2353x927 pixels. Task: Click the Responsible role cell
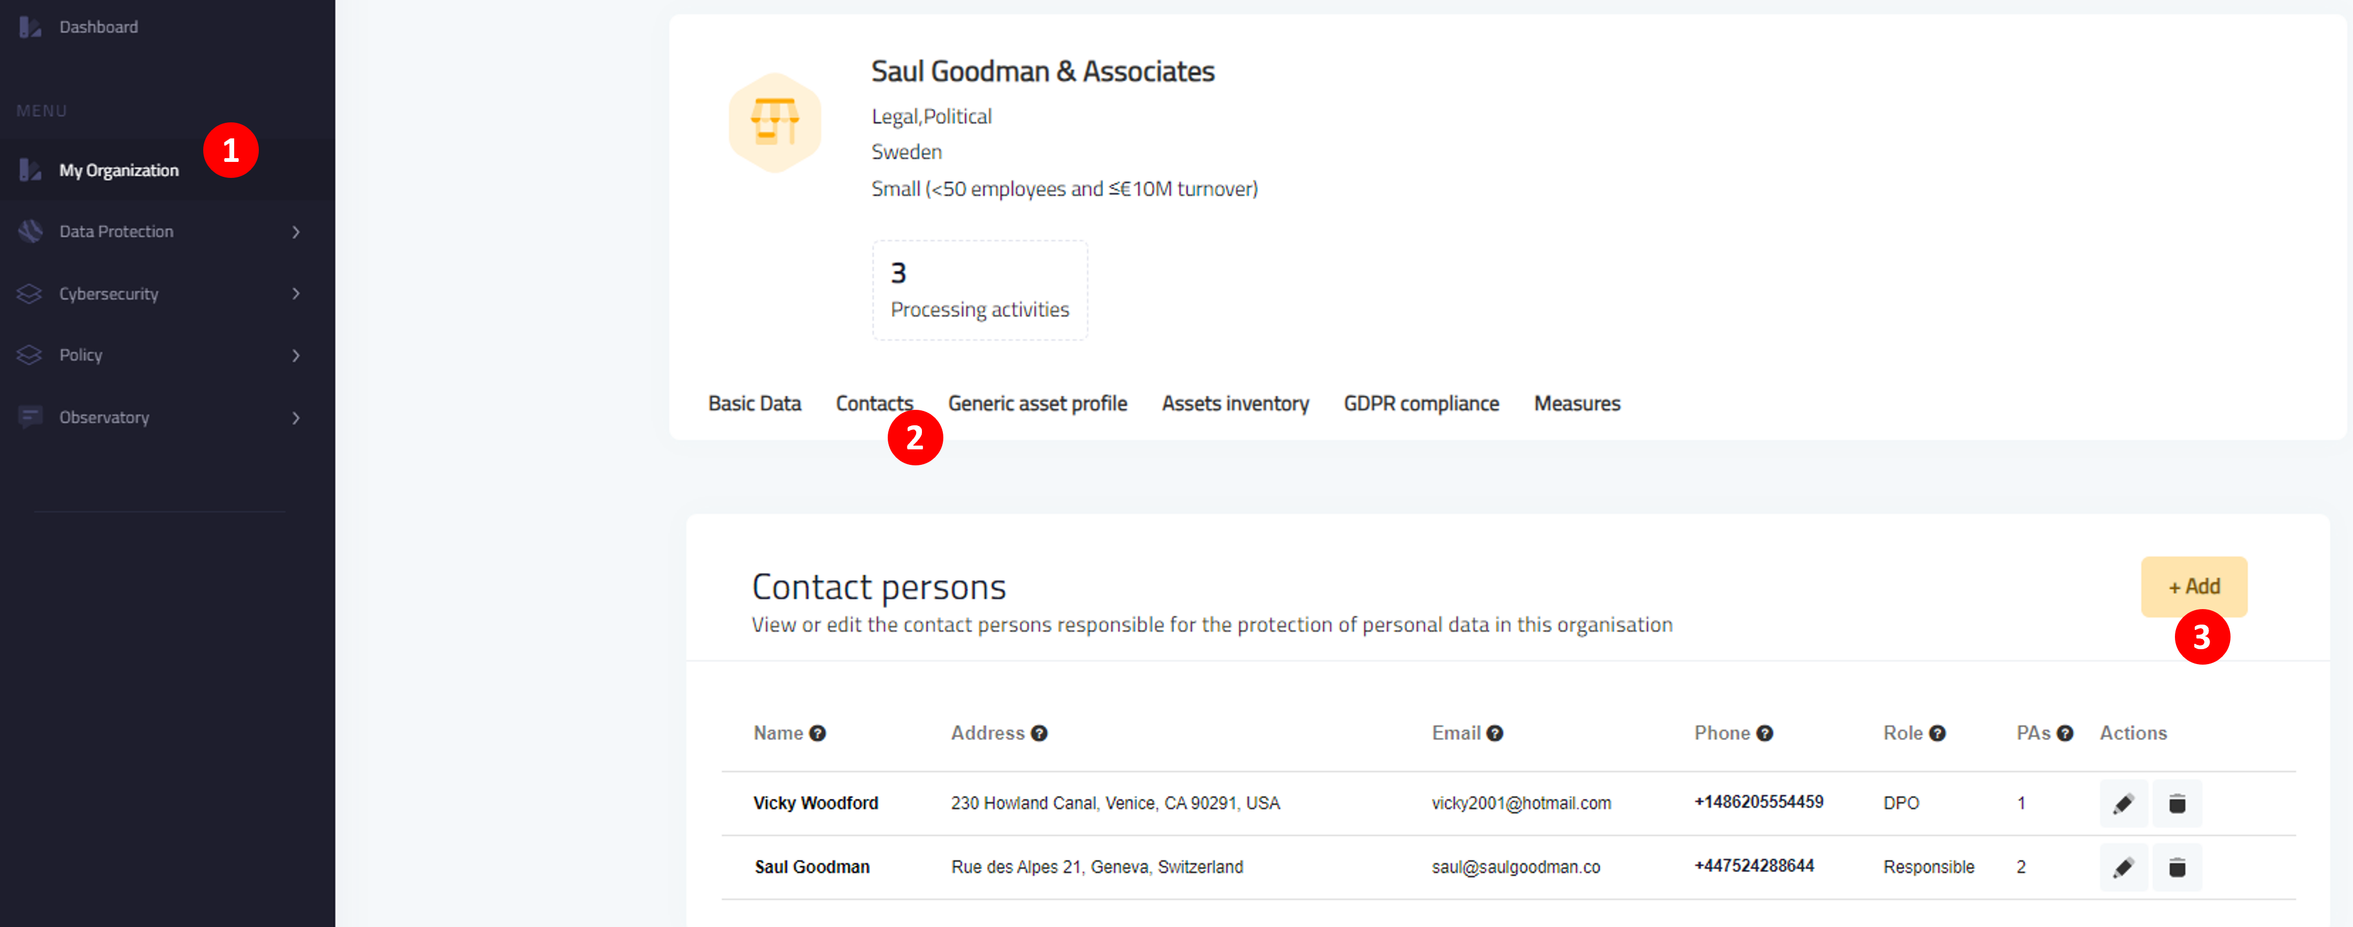click(x=1928, y=867)
